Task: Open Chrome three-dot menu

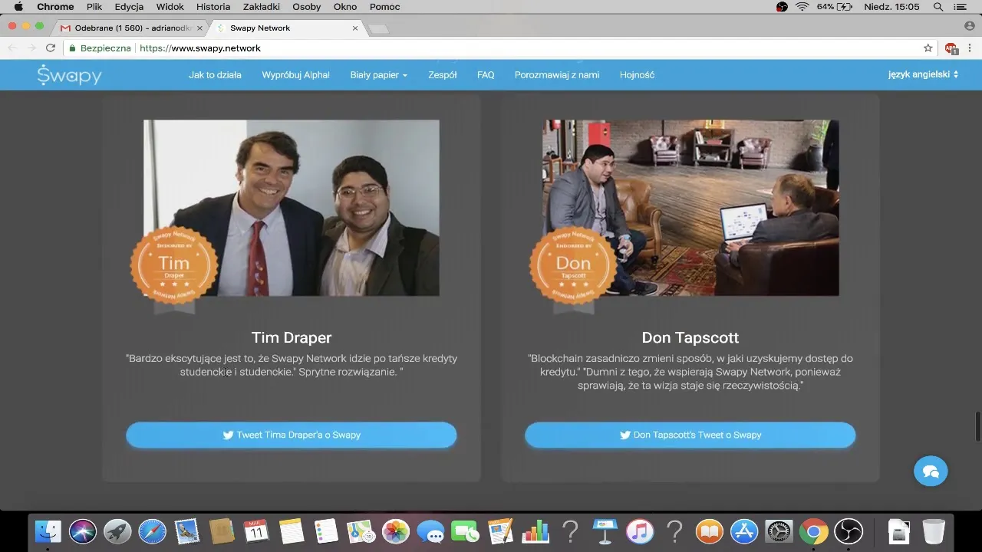Action: click(970, 48)
